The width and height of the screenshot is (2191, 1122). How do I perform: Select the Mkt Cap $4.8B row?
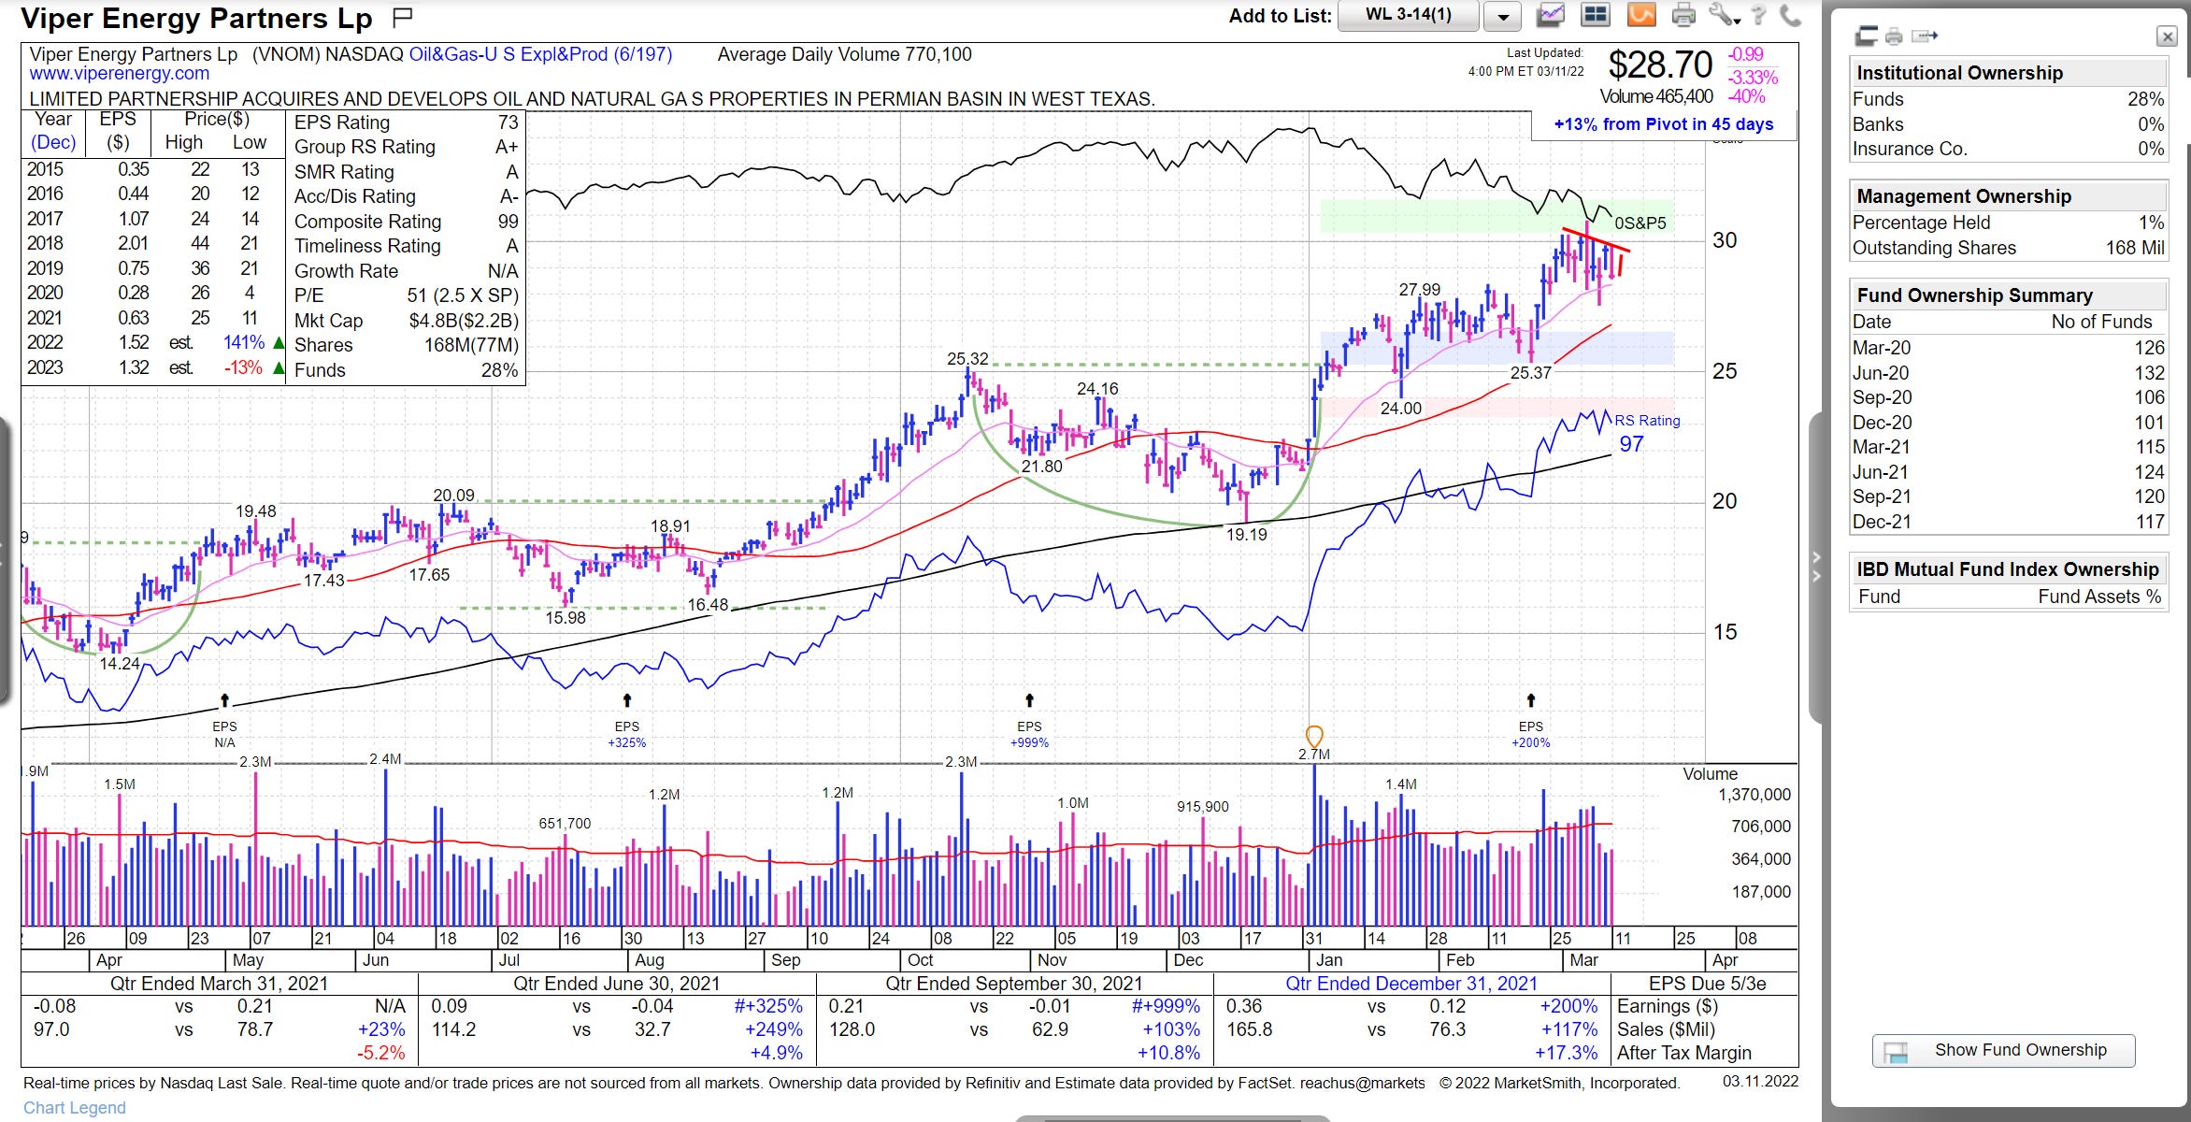[x=406, y=321]
